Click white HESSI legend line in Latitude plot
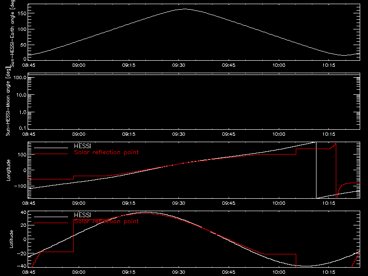The width and height of the screenshot is (368, 276). tap(51, 217)
